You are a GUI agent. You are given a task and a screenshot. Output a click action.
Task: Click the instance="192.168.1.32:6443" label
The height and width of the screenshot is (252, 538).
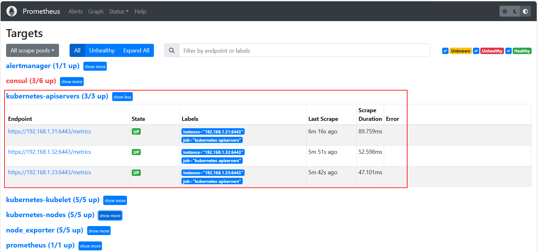[213, 152]
